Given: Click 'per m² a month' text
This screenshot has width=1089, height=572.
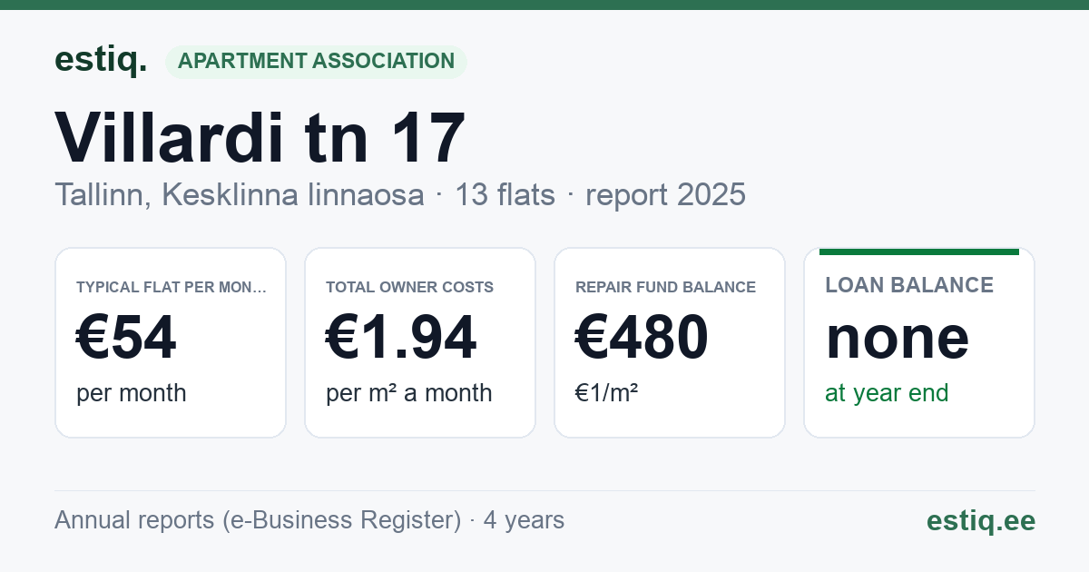Looking at the screenshot, I should click(x=409, y=393).
